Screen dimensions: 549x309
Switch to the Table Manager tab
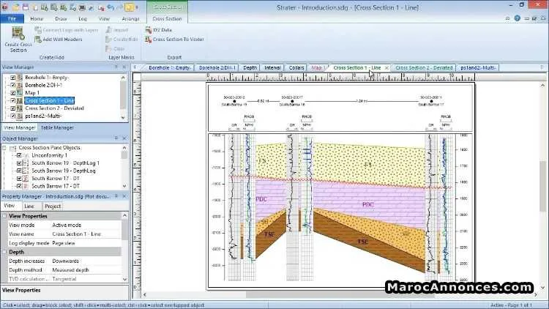click(x=57, y=127)
